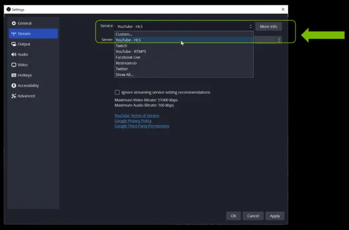The width and height of the screenshot is (349, 230).
Task: Click the Audio speaker icon
Action: click(x=14, y=54)
